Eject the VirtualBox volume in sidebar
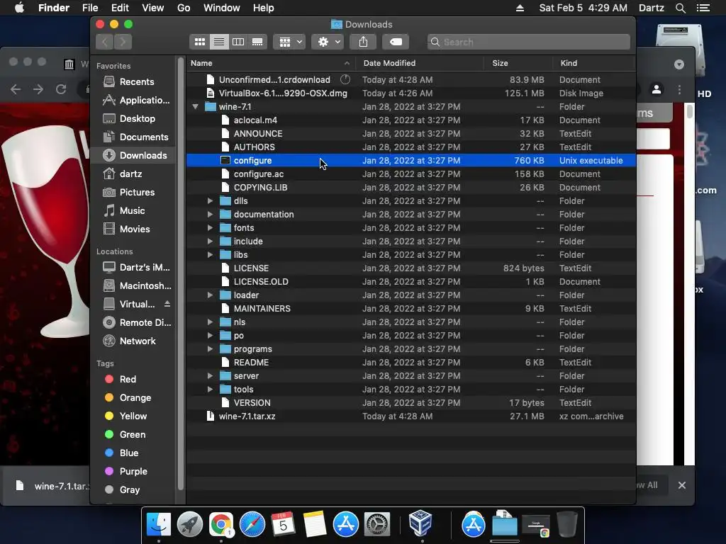Image resolution: width=726 pixels, height=544 pixels. pos(167,304)
